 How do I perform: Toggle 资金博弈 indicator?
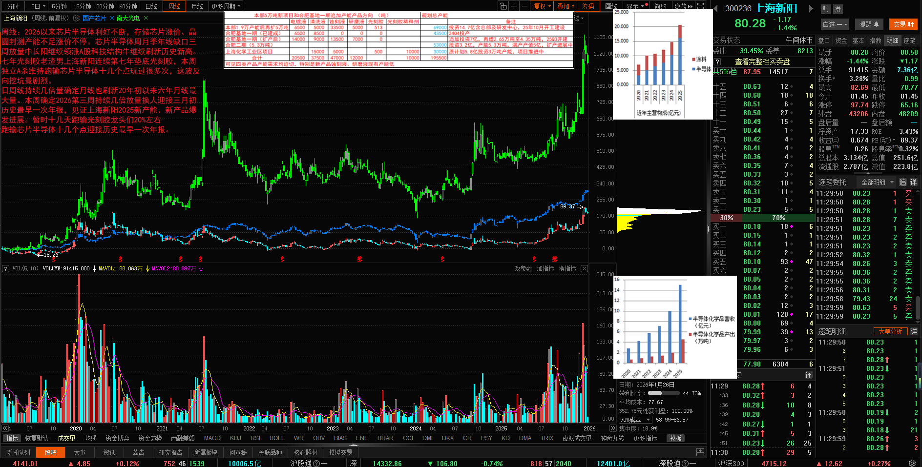pyautogui.click(x=118, y=438)
